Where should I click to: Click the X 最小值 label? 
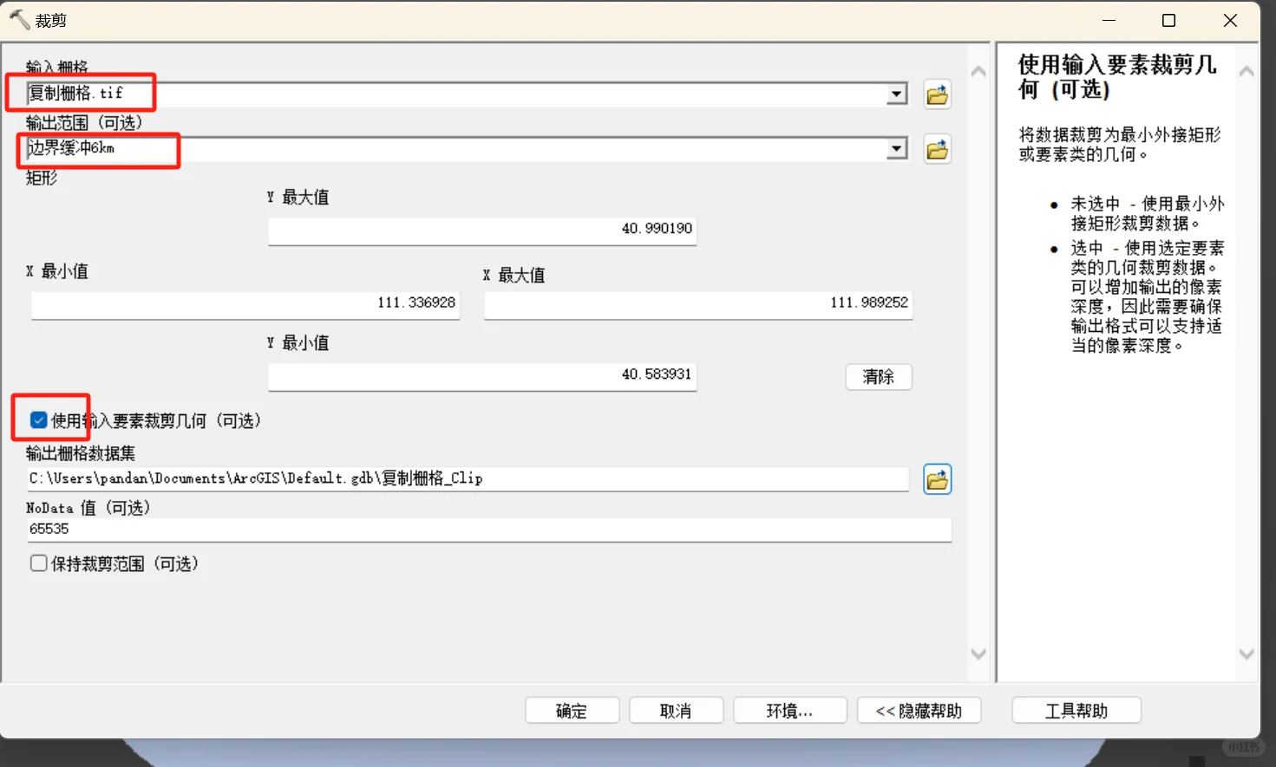click(x=57, y=271)
